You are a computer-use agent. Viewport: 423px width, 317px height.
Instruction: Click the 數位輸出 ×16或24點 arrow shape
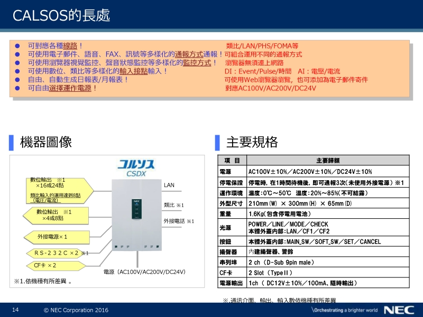tap(60, 191)
